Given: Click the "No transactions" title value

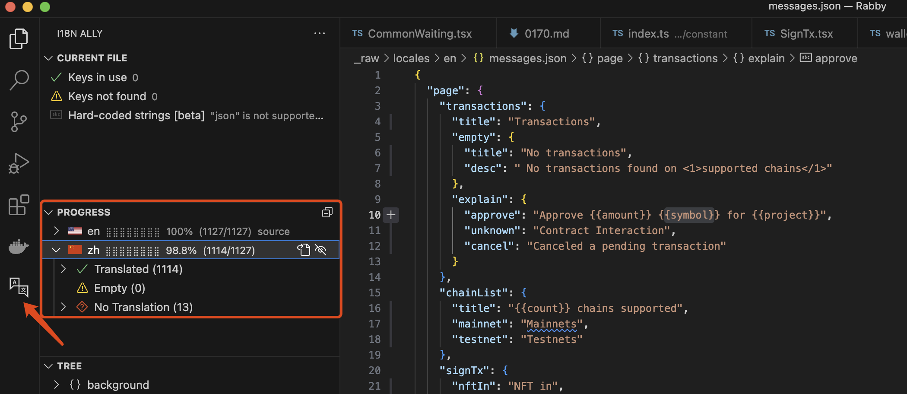Looking at the screenshot, I should (574, 153).
